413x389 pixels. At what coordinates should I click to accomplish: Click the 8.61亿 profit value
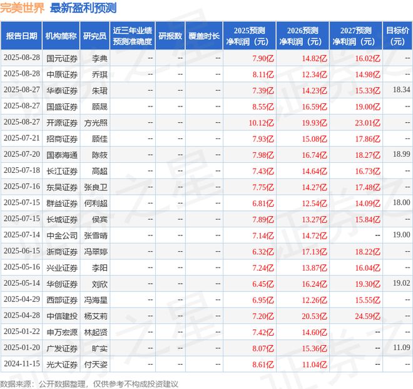(263, 365)
